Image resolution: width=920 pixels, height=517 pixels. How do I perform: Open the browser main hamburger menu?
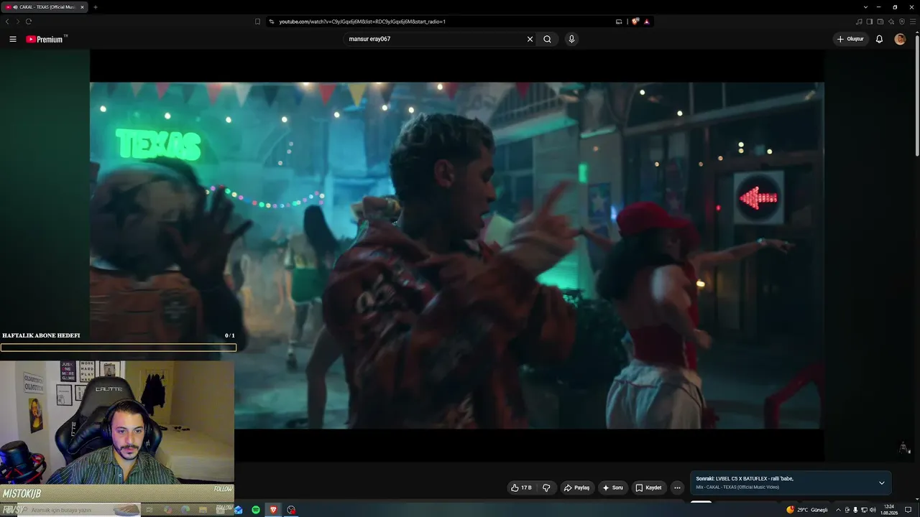tap(913, 22)
